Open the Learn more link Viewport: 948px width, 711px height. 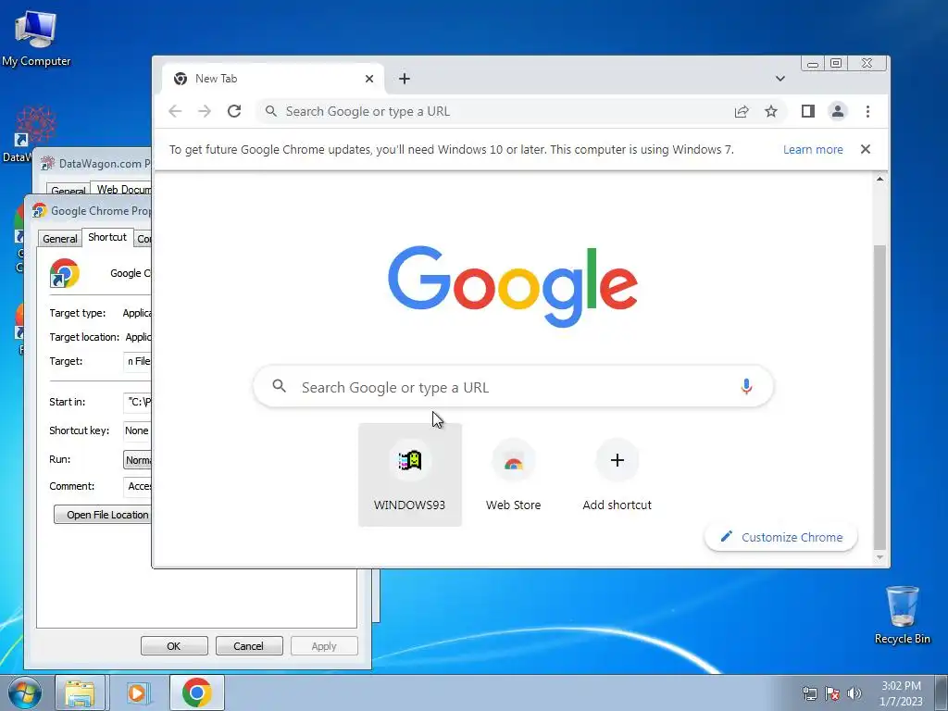point(813,149)
